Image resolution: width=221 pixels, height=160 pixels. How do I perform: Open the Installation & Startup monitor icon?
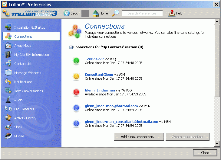[8, 27]
